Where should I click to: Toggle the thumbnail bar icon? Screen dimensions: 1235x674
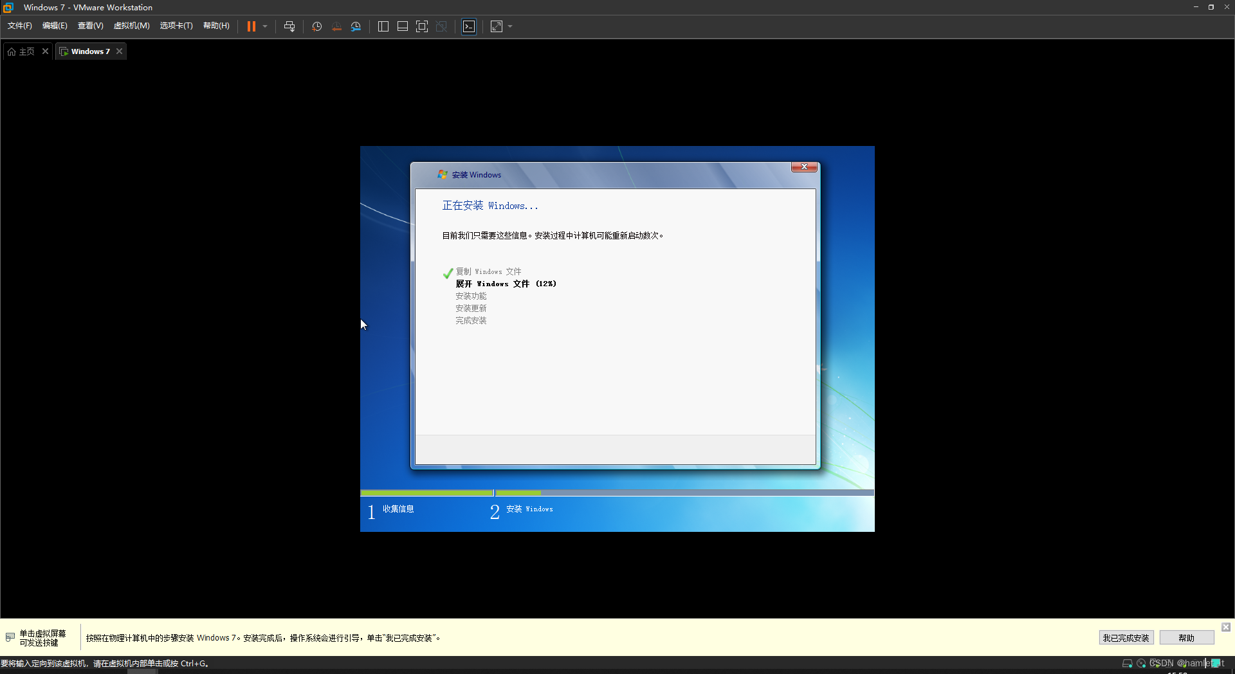[403, 26]
